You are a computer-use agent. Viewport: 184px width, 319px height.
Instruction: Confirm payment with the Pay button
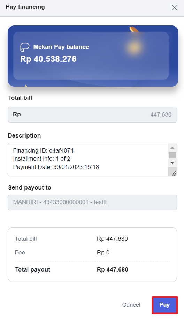point(164,305)
